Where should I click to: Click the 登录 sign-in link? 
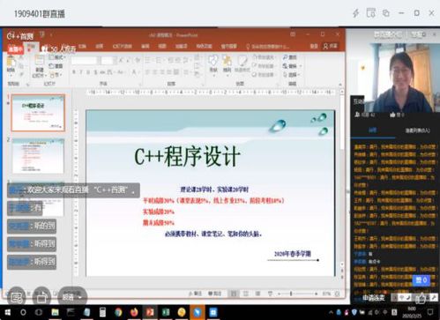coord(314,46)
